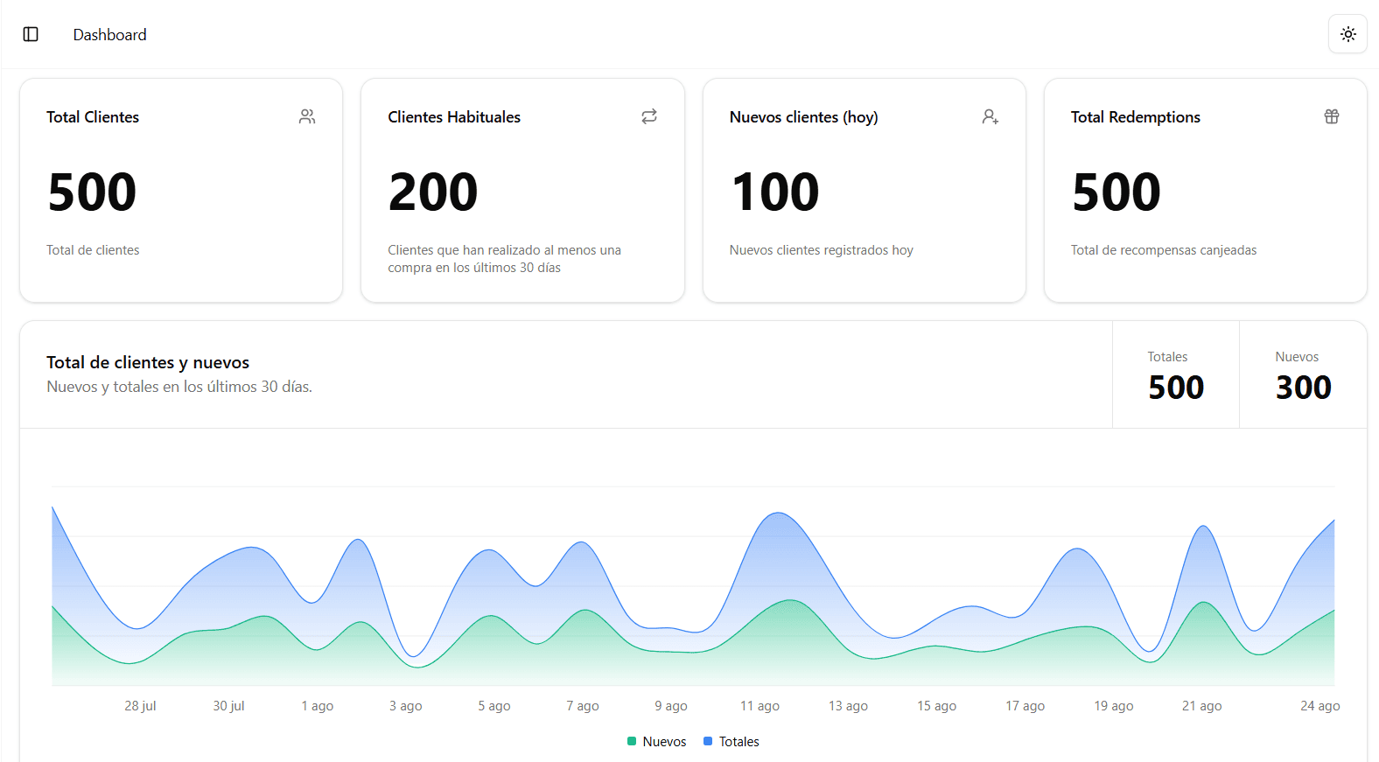
Task: Click the user-plus icon in Nuevos clientes
Action: pyautogui.click(x=990, y=116)
